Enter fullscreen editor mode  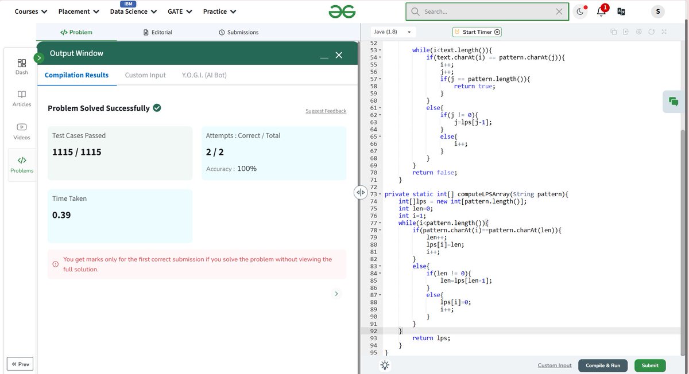coord(664,32)
